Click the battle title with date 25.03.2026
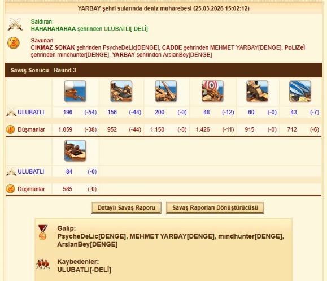Image resolution: width=327 pixels, height=281 pixels. tap(164, 8)
